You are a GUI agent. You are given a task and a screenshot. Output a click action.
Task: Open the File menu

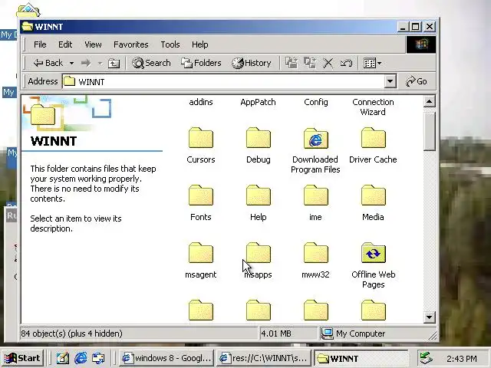click(x=40, y=44)
